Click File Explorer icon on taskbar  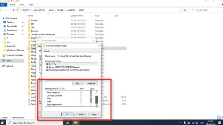click(x=76, y=123)
